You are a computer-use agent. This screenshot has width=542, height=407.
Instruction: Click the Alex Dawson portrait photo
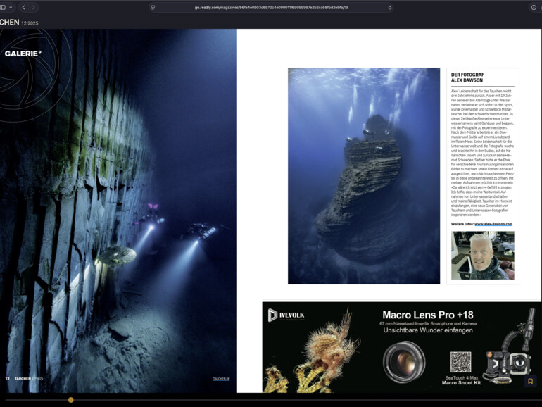tap(482, 255)
